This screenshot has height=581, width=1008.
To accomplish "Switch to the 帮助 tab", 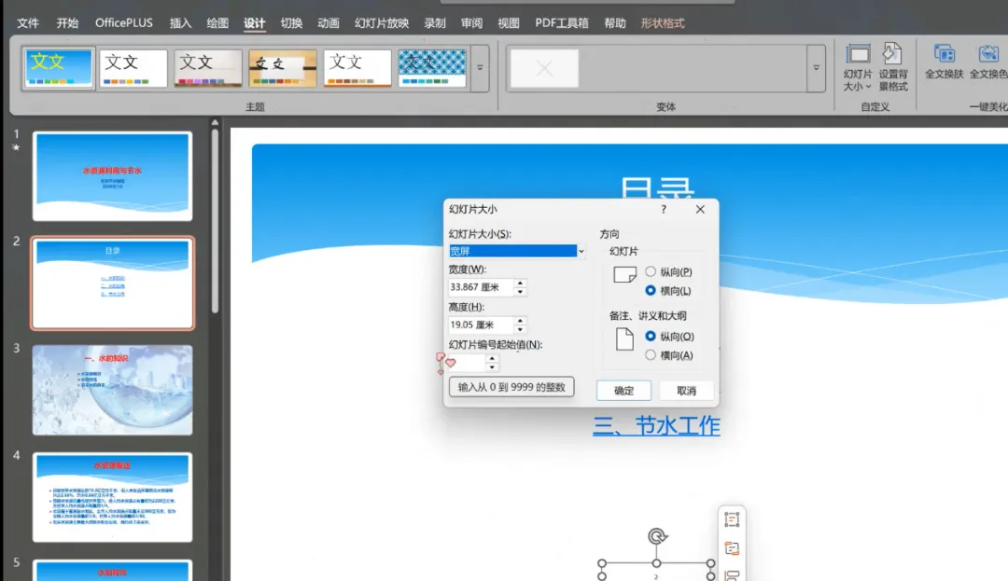I will point(614,23).
